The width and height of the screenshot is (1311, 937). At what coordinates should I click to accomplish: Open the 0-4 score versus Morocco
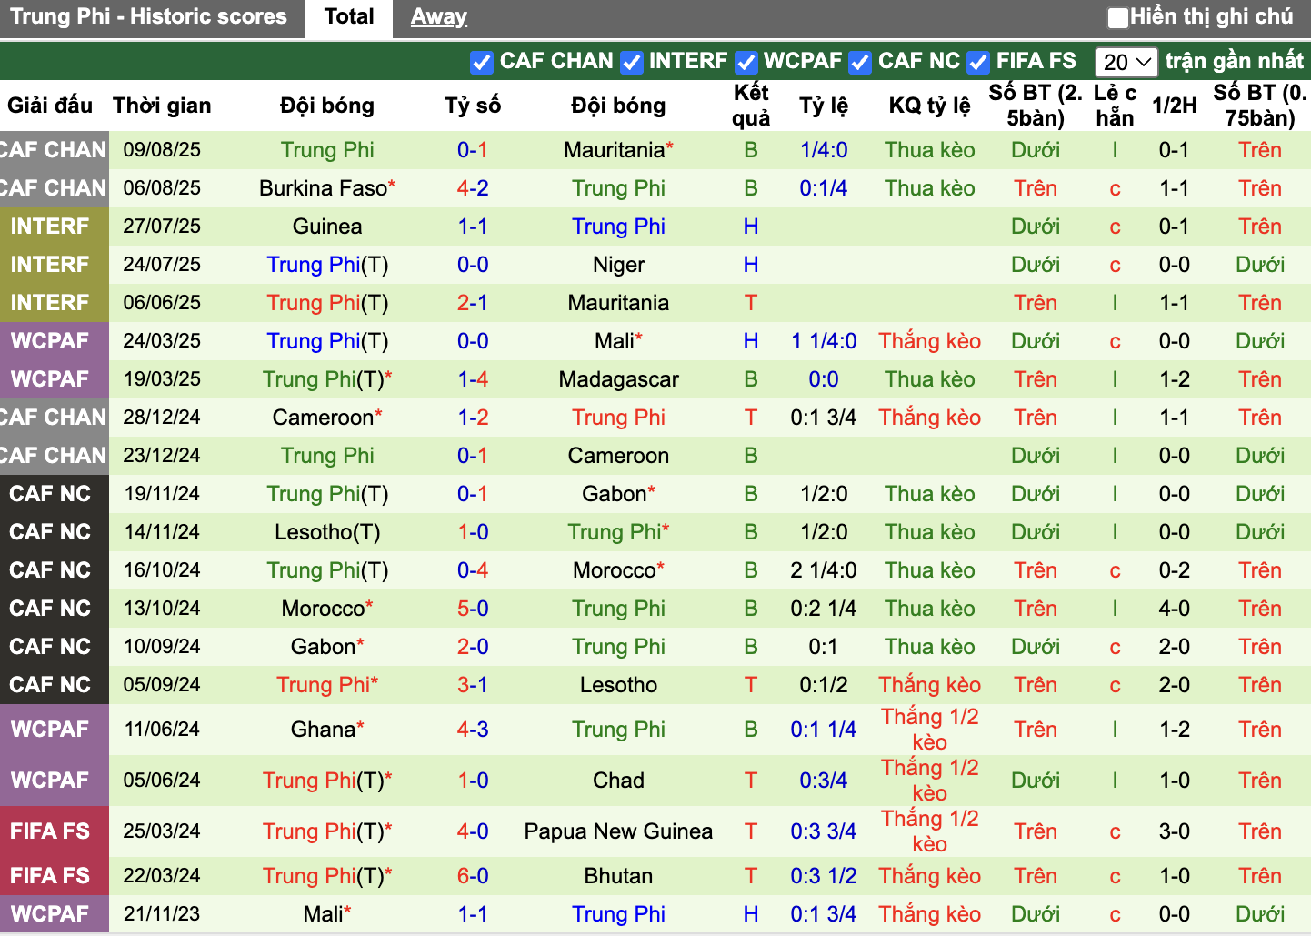coord(473,570)
